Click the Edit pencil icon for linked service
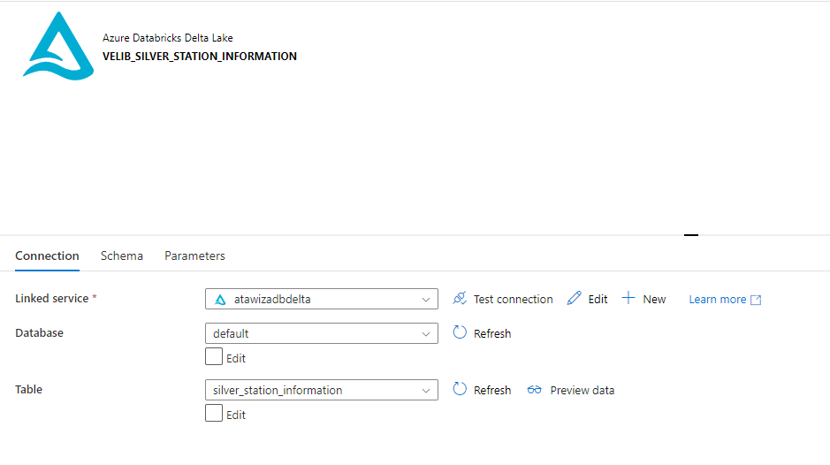This screenshot has height=465, width=830. (575, 299)
